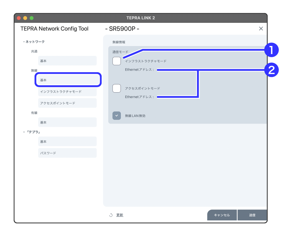This screenshot has width=282, height=237.
Task: Click the numbered callout badge 2
Action: pos(271,70)
